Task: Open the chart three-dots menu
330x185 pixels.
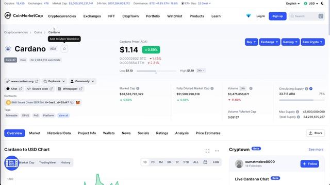Action: pyautogui.click(x=217, y=151)
